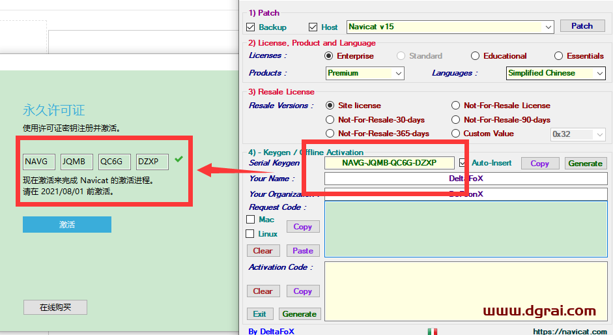Viewport: 613px width, 335px height.
Task: Choose the Not-For-Resale-90-days option
Action: (455, 120)
